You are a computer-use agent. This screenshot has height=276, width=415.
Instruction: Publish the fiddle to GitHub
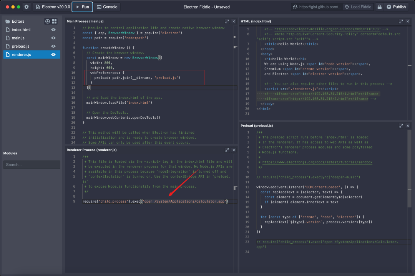coord(396,7)
